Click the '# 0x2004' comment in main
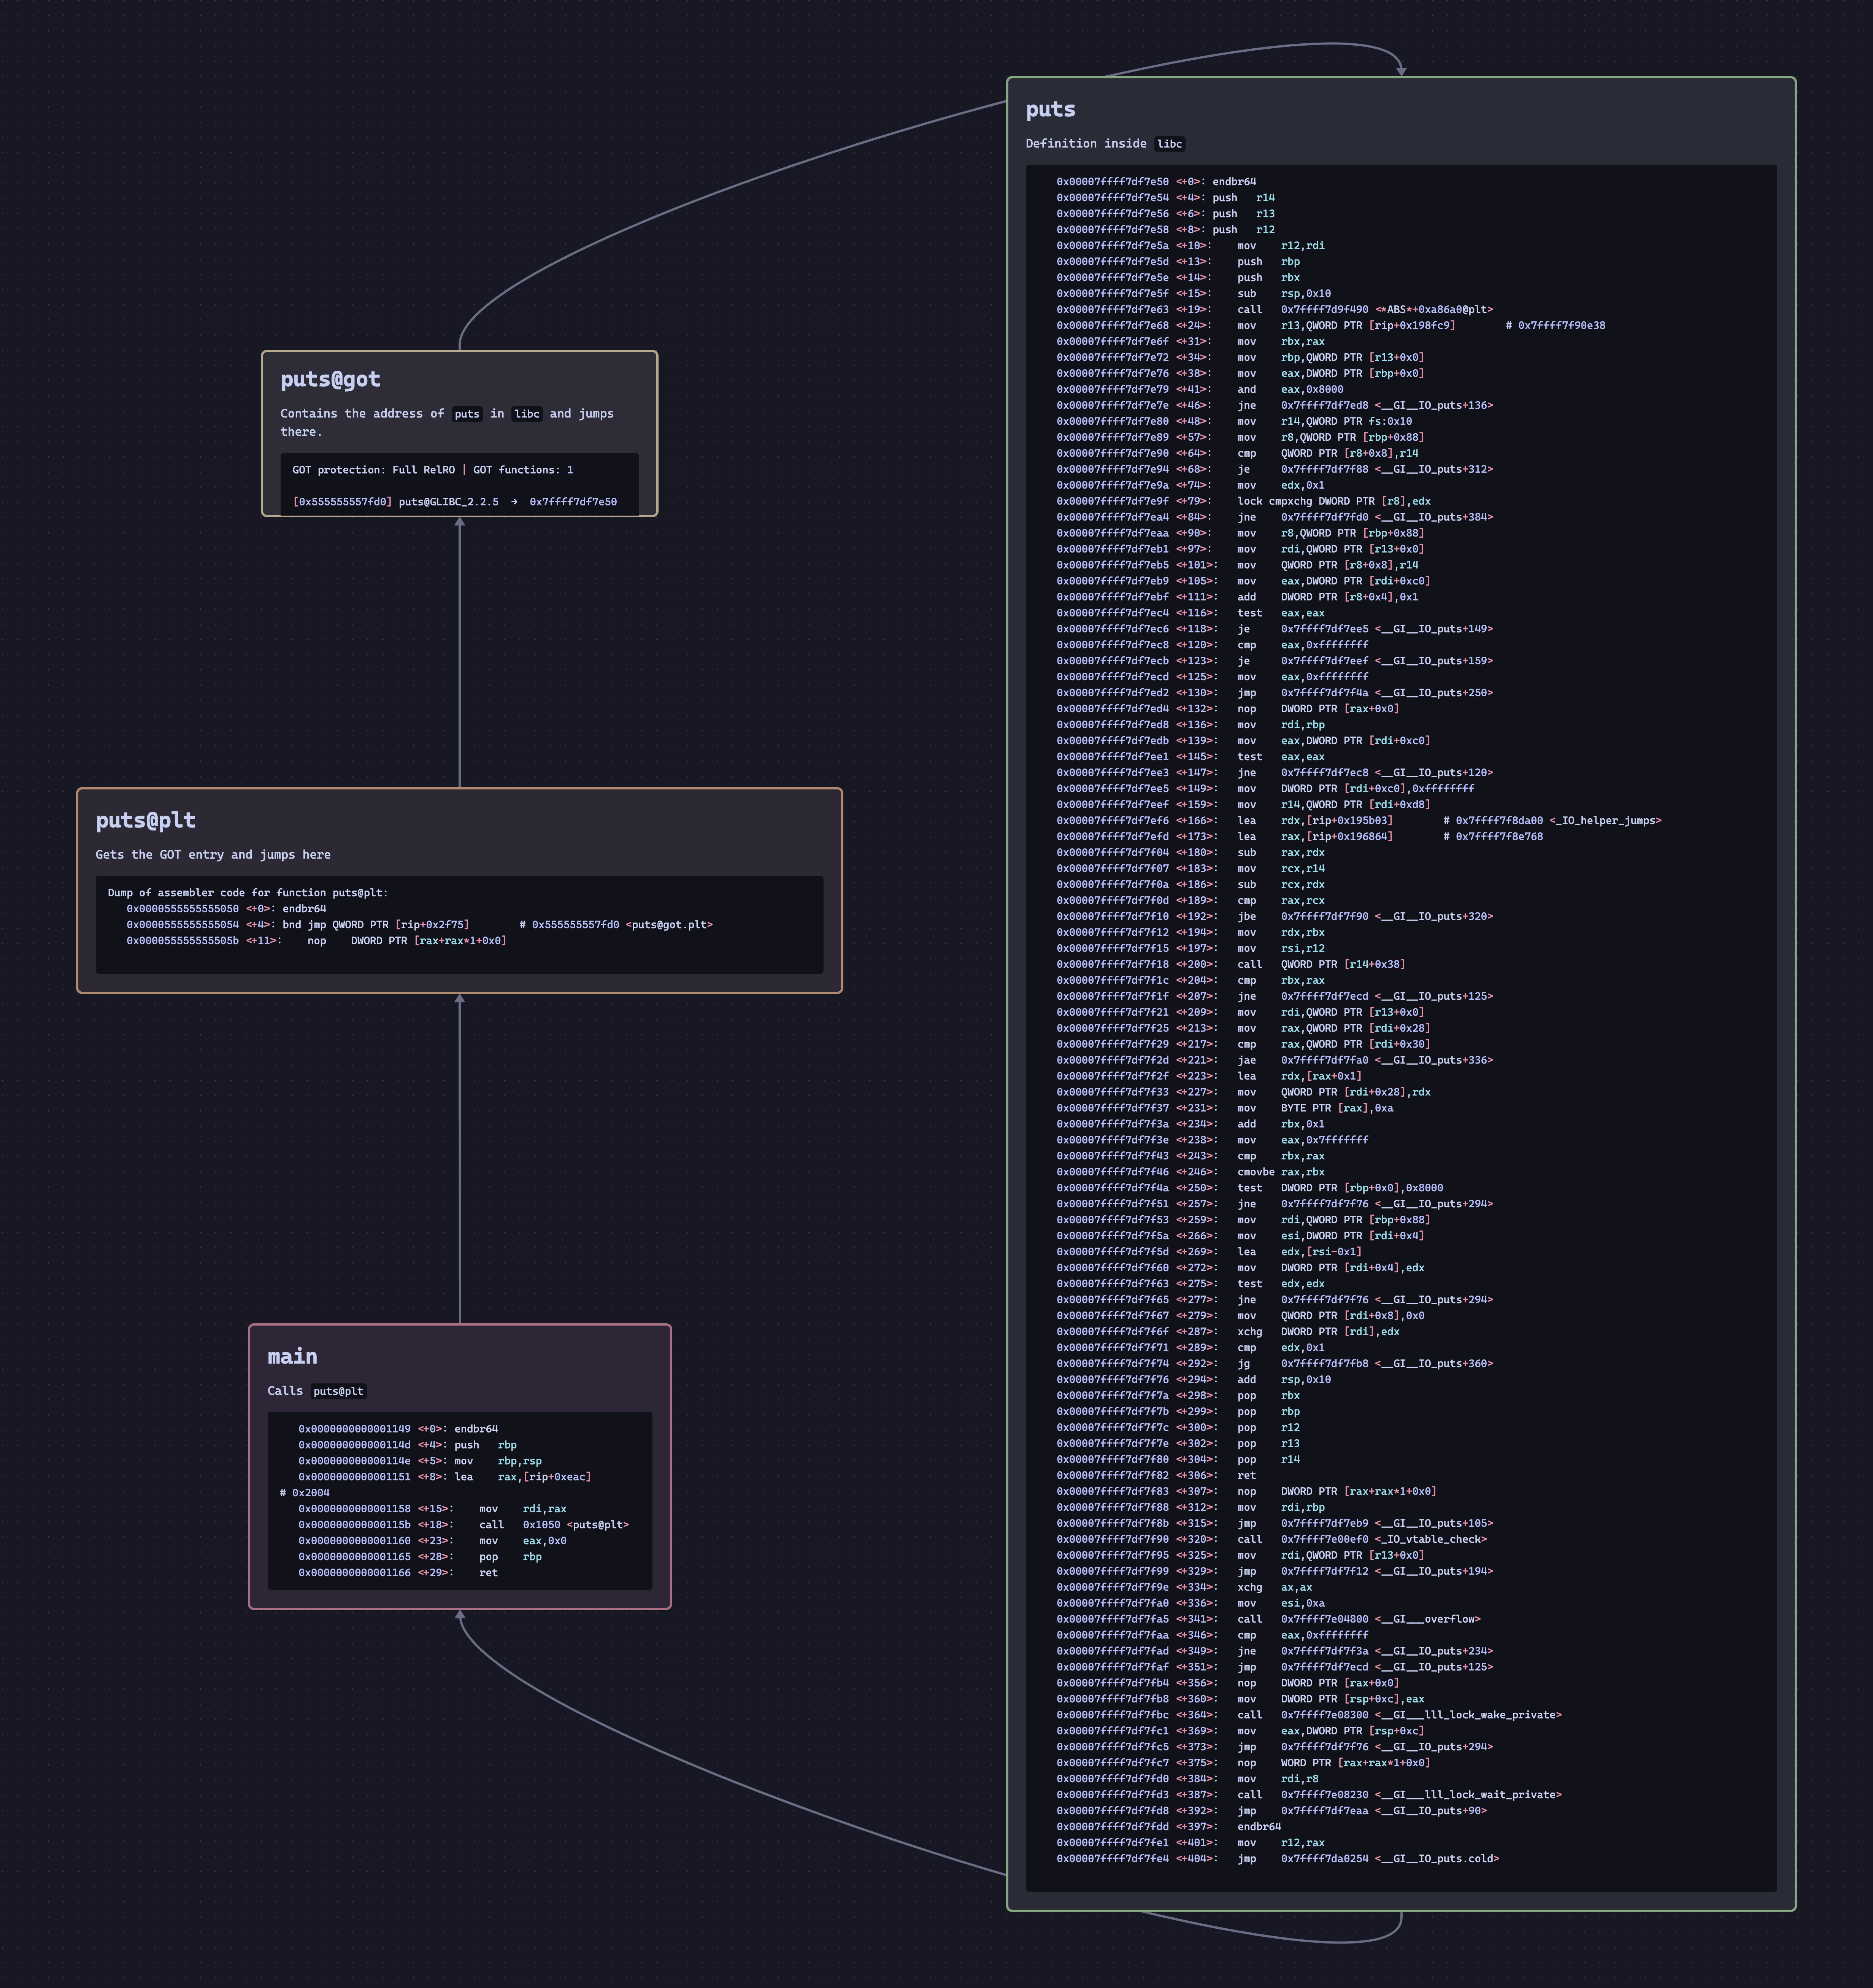Screen dimensions: 1873x1988 coord(305,1493)
